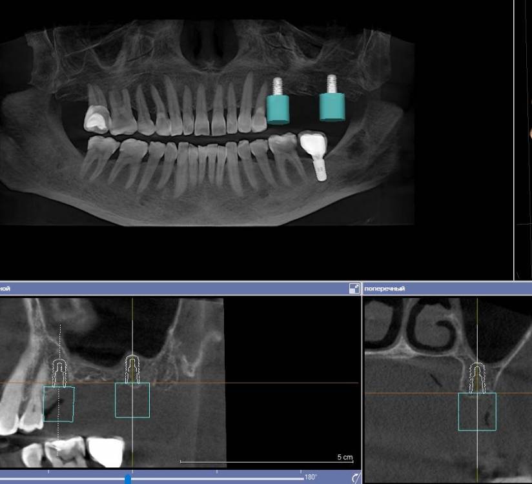Click the teal sleeve box in поперечный view
The width and height of the screenshot is (532, 484).
[477, 411]
